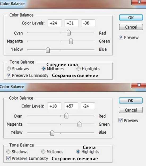Select Highlights radio in the upper dialog
Viewport: 146px width, 166px height.
click(x=78, y=69)
